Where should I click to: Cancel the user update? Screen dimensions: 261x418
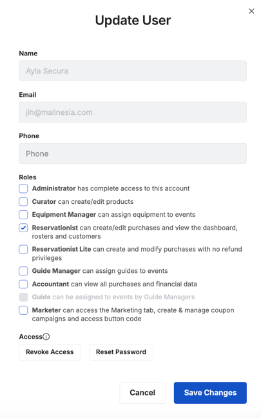pos(142,393)
